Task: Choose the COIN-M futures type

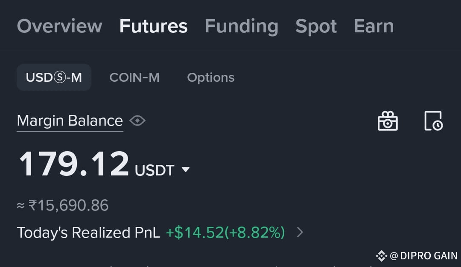Action: click(134, 78)
